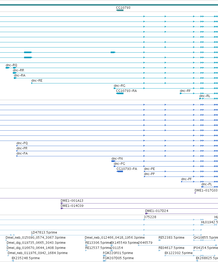Click the dnc-RQ first exon block
Image resolution: width=218 pixels, height=262 pixels.
(7, 68)
